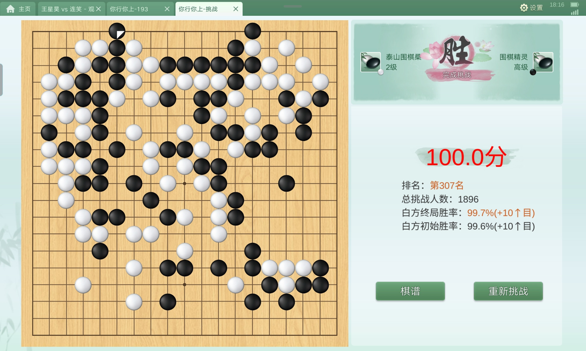This screenshot has width=586, height=351.
Task: Click the board center star point
Action: (x=185, y=184)
